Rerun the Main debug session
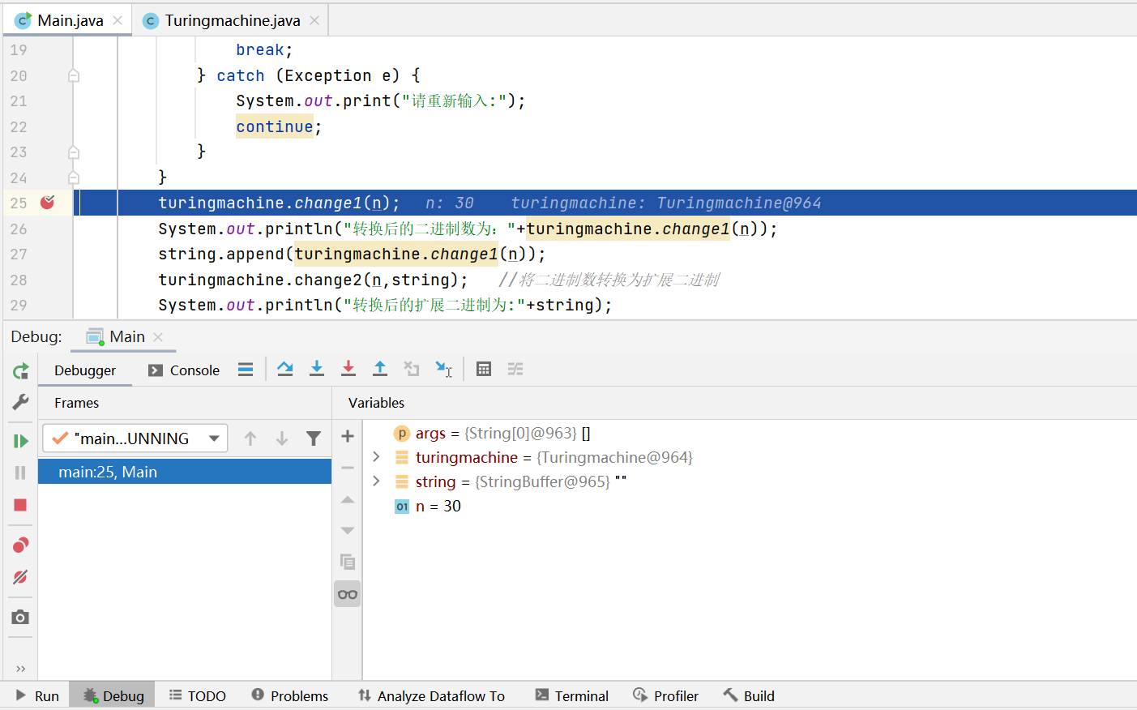Screen dimensions: 1137x710 (x=21, y=371)
